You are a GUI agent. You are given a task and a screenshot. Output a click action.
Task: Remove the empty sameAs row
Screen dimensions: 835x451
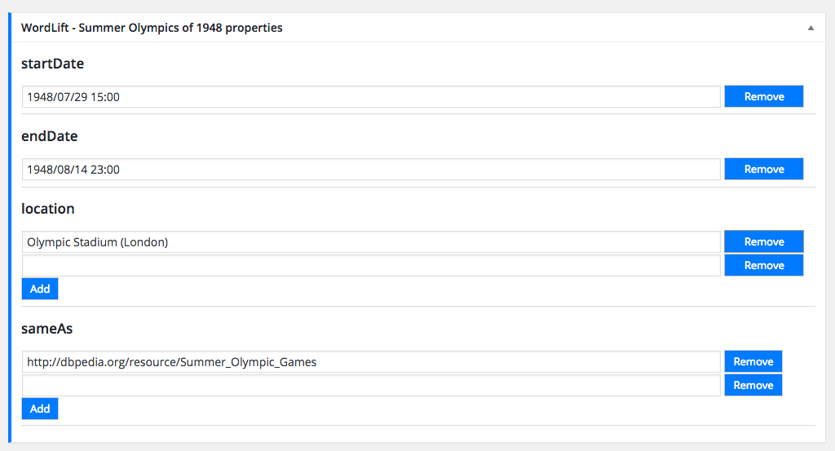(x=753, y=386)
